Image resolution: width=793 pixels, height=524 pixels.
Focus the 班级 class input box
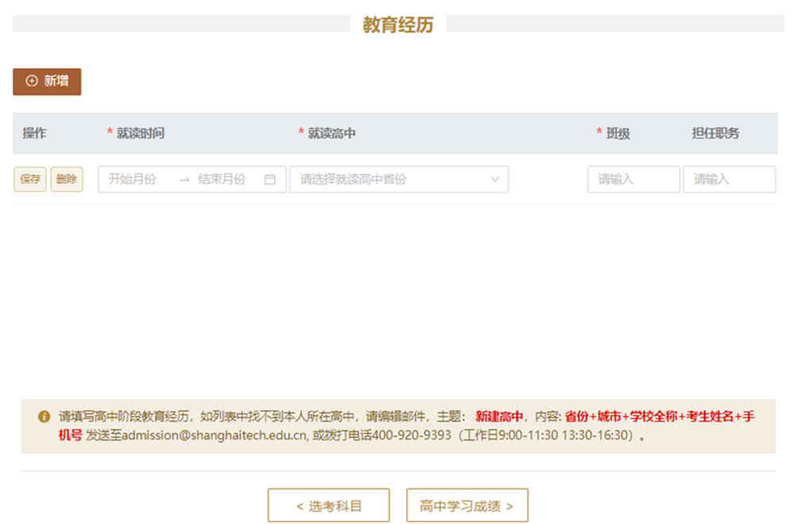633,179
